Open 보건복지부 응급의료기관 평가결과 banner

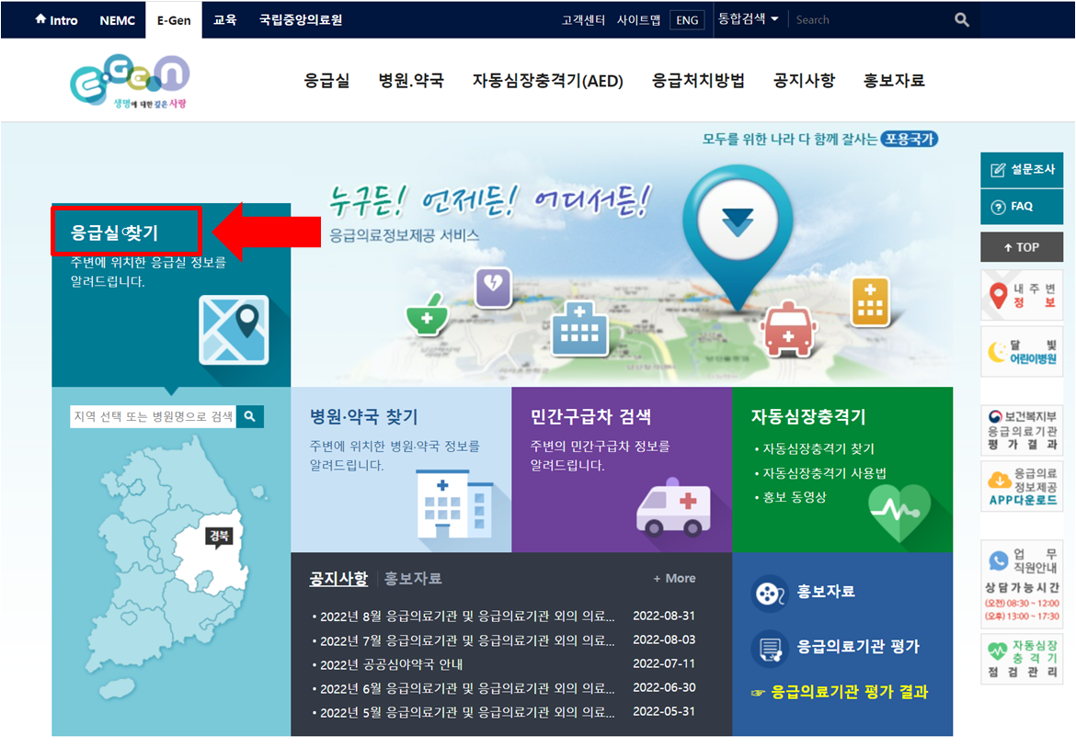point(1022,429)
